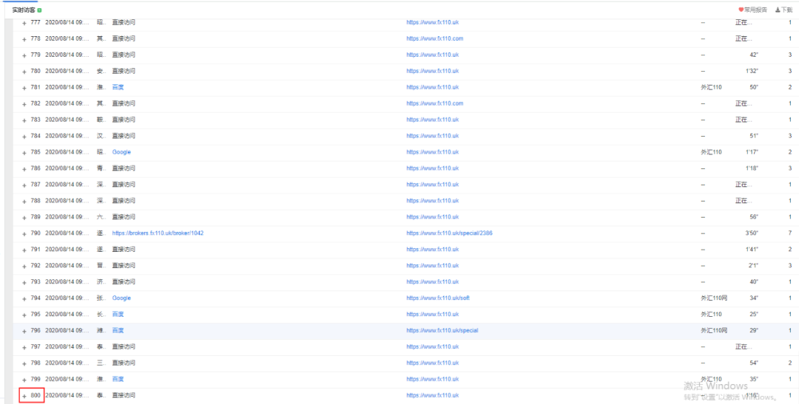Expand visitor row 777

tap(24, 22)
